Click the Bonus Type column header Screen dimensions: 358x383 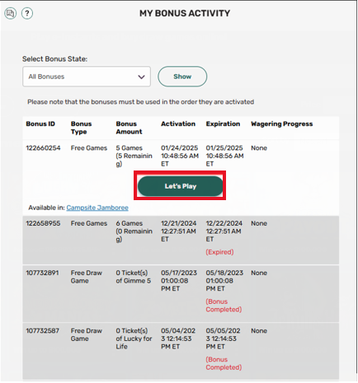[82, 128]
